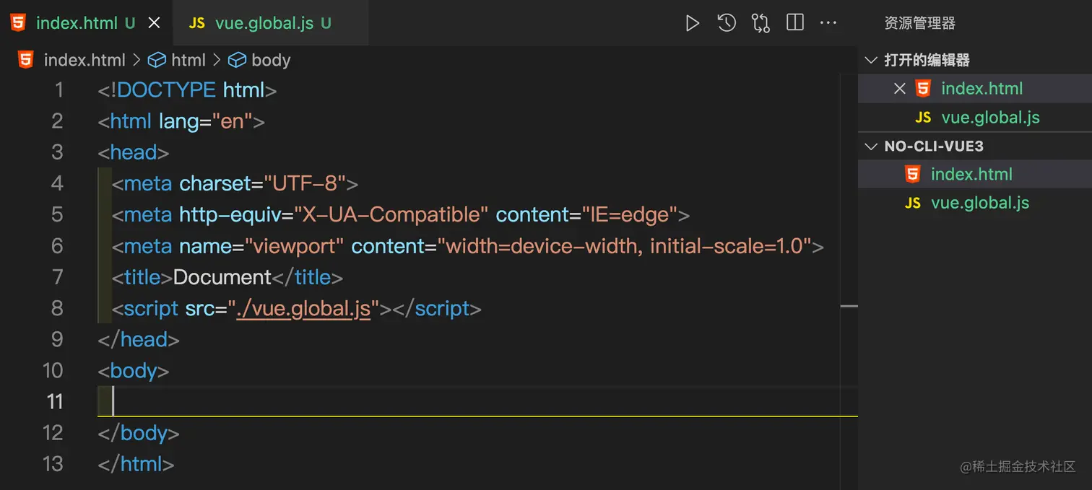Viewport: 1092px width, 490px height.
Task: Select the html cube icon in the breadcrumb
Action: (157, 60)
